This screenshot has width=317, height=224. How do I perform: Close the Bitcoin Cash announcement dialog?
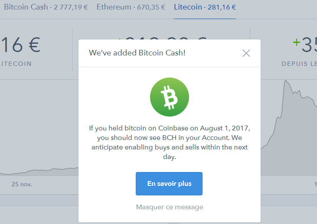pos(246,53)
